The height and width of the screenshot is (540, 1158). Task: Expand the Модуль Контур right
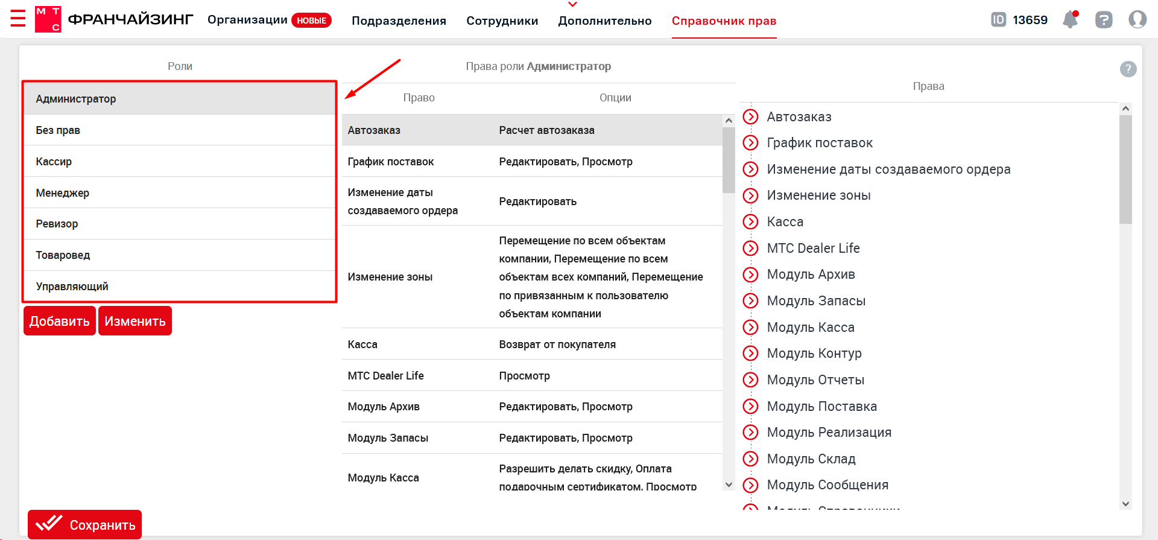coord(750,354)
